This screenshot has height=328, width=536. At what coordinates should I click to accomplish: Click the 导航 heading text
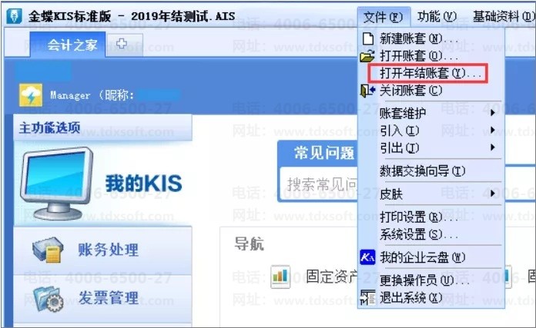click(249, 244)
